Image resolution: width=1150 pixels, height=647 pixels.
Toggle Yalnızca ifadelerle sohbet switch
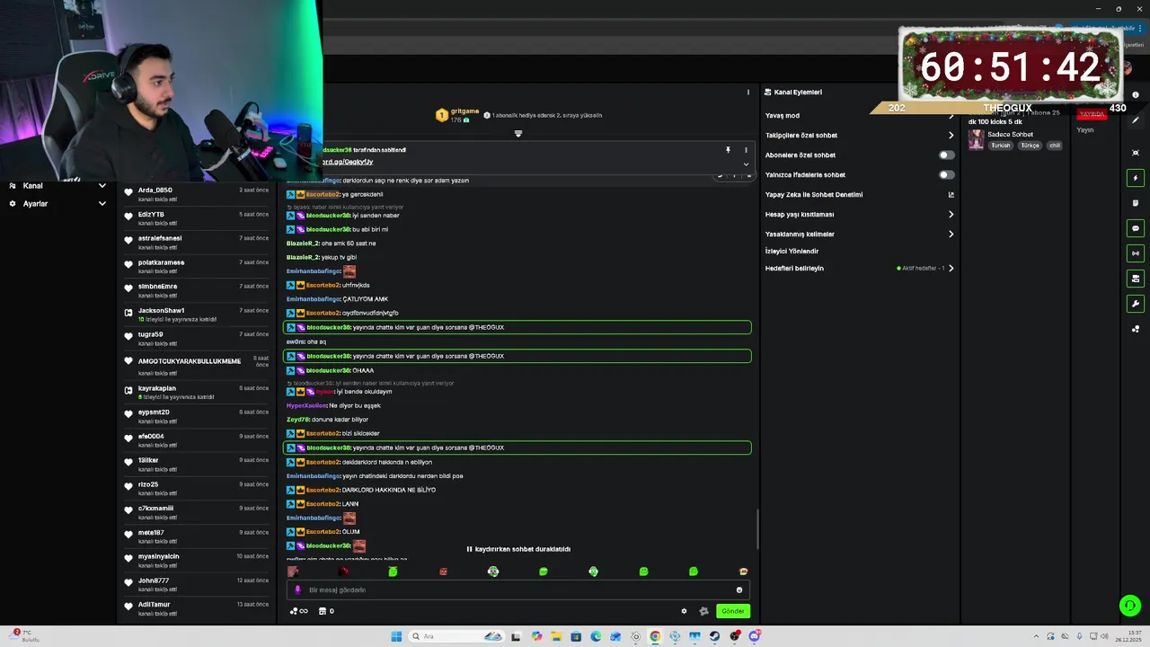pyautogui.click(x=946, y=174)
